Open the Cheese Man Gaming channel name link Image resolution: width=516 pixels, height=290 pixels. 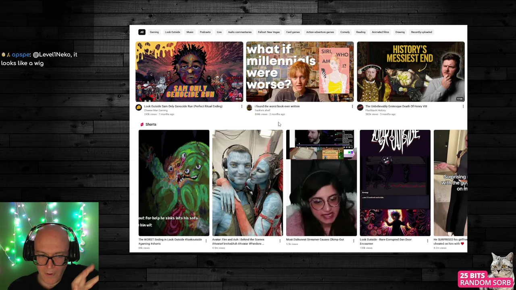pos(156,110)
